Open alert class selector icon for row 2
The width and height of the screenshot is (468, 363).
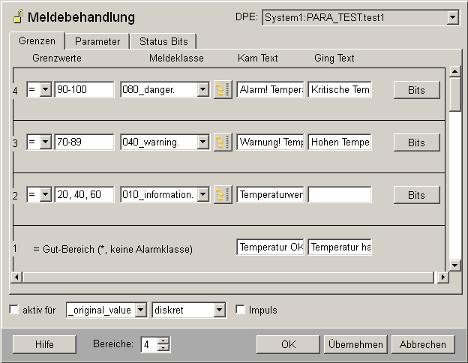(x=223, y=195)
